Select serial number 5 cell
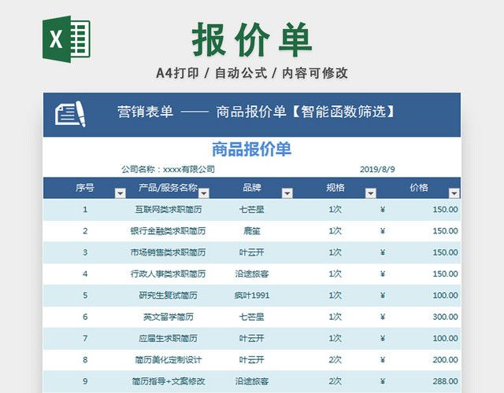Viewport: 504px width, 393px height. (85, 296)
